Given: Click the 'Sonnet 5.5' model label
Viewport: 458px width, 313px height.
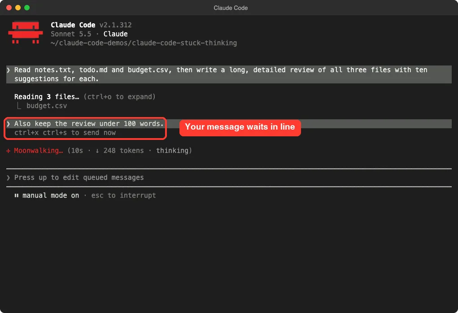Looking at the screenshot, I should point(71,34).
